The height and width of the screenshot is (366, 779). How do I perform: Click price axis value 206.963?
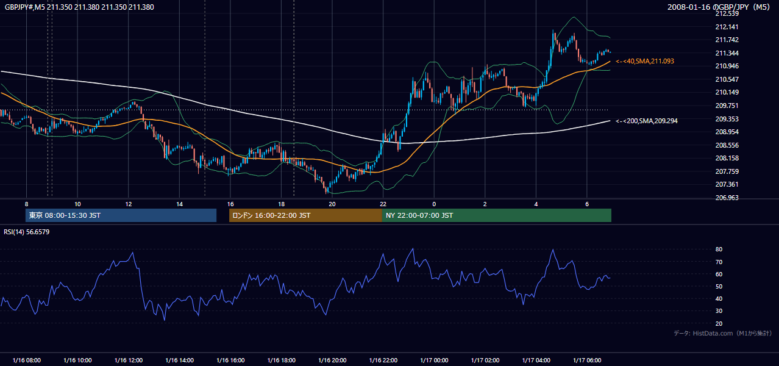coord(726,198)
